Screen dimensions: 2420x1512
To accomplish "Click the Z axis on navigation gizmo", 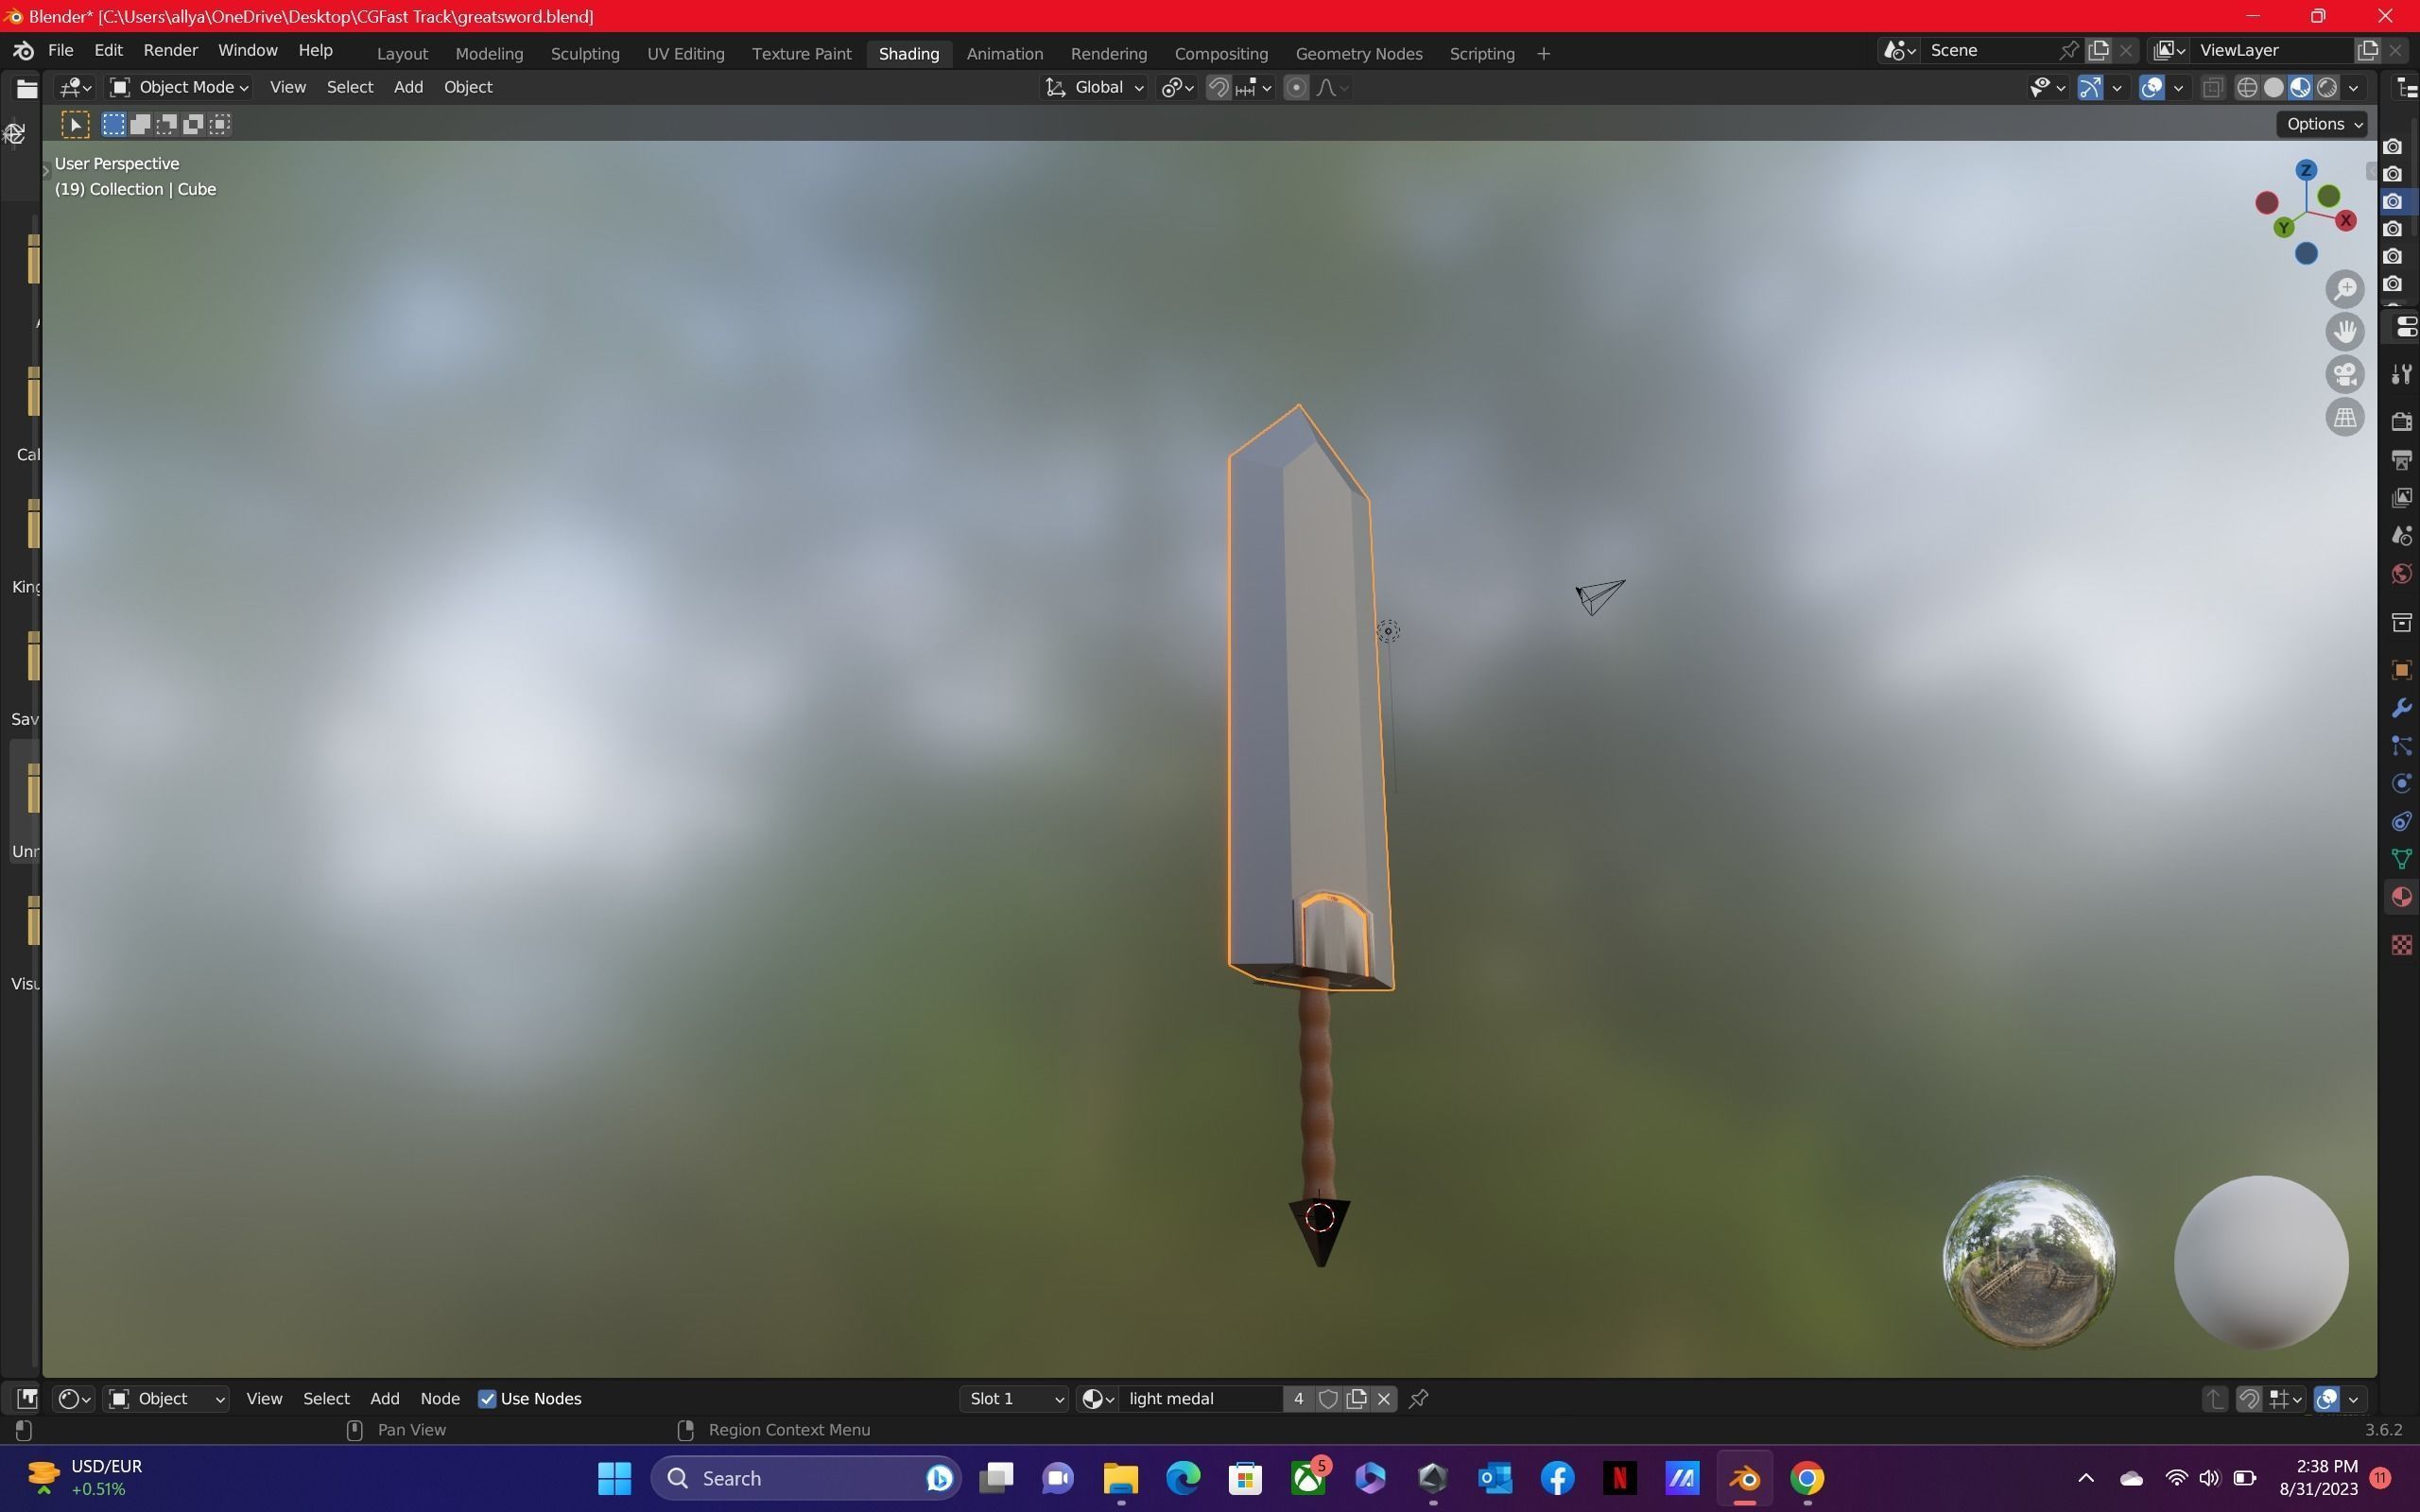I will pyautogui.click(x=2306, y=170).
